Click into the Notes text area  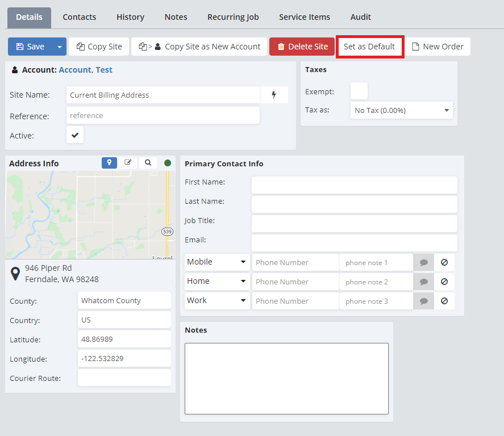point(286,379)
